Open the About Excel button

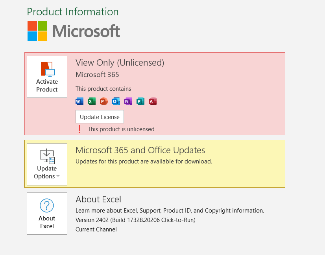(47, 213)
